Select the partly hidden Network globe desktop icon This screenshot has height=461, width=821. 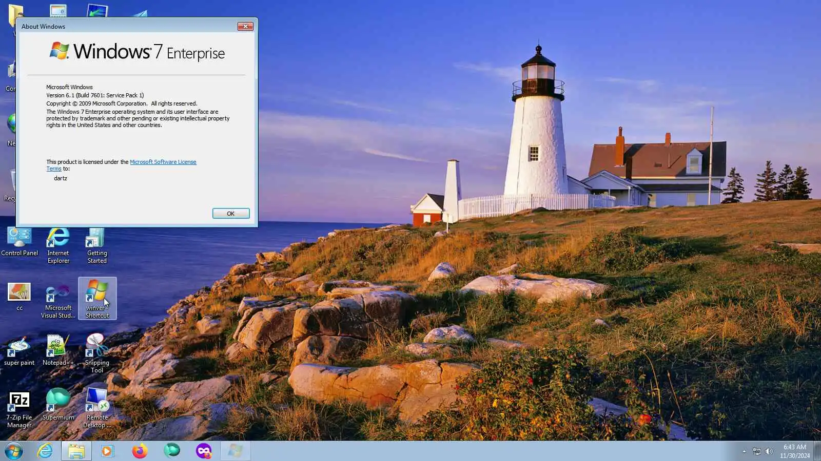click(x=11, y=129)
